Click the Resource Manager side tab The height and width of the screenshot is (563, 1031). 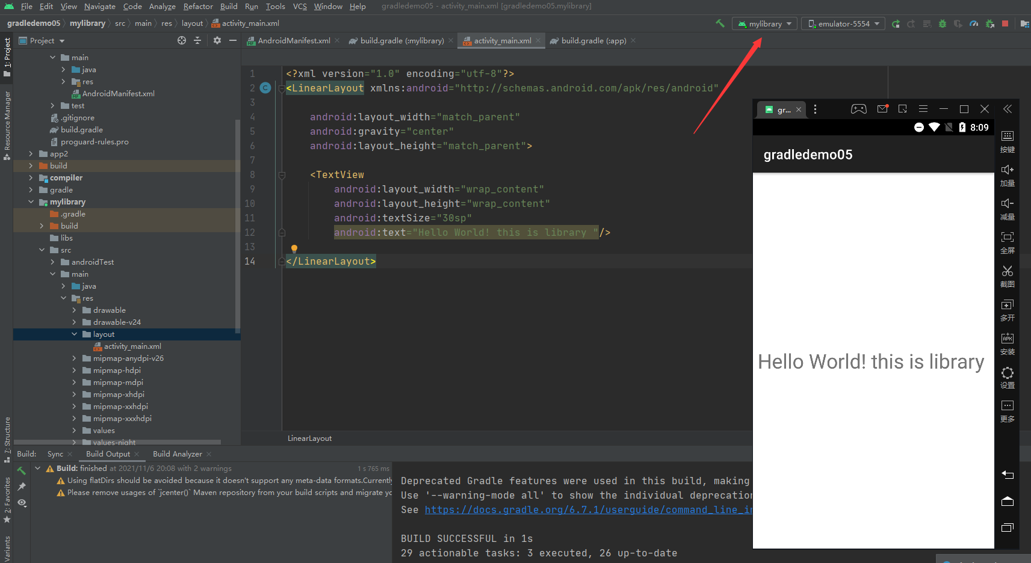click(7, 125)
